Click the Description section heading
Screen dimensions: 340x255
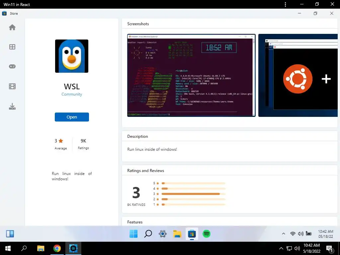pyautogui.click(x=137, y=136)
